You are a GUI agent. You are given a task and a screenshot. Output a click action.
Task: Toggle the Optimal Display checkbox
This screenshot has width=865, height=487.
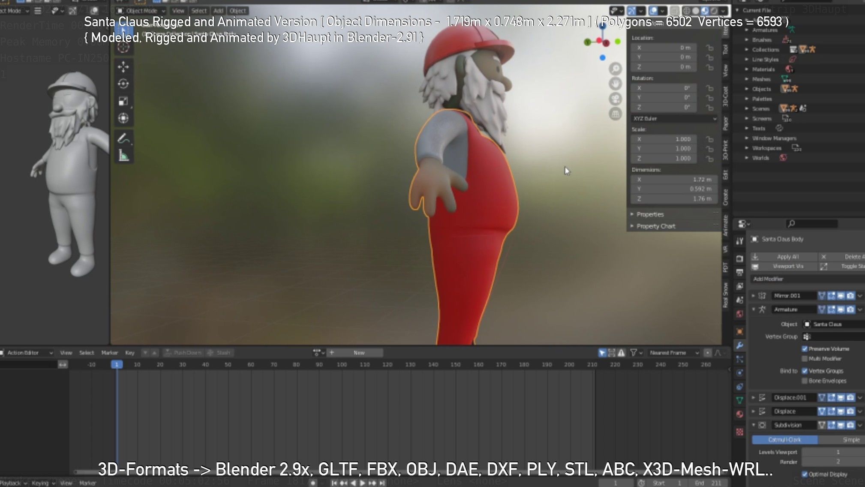coord(805,474)
